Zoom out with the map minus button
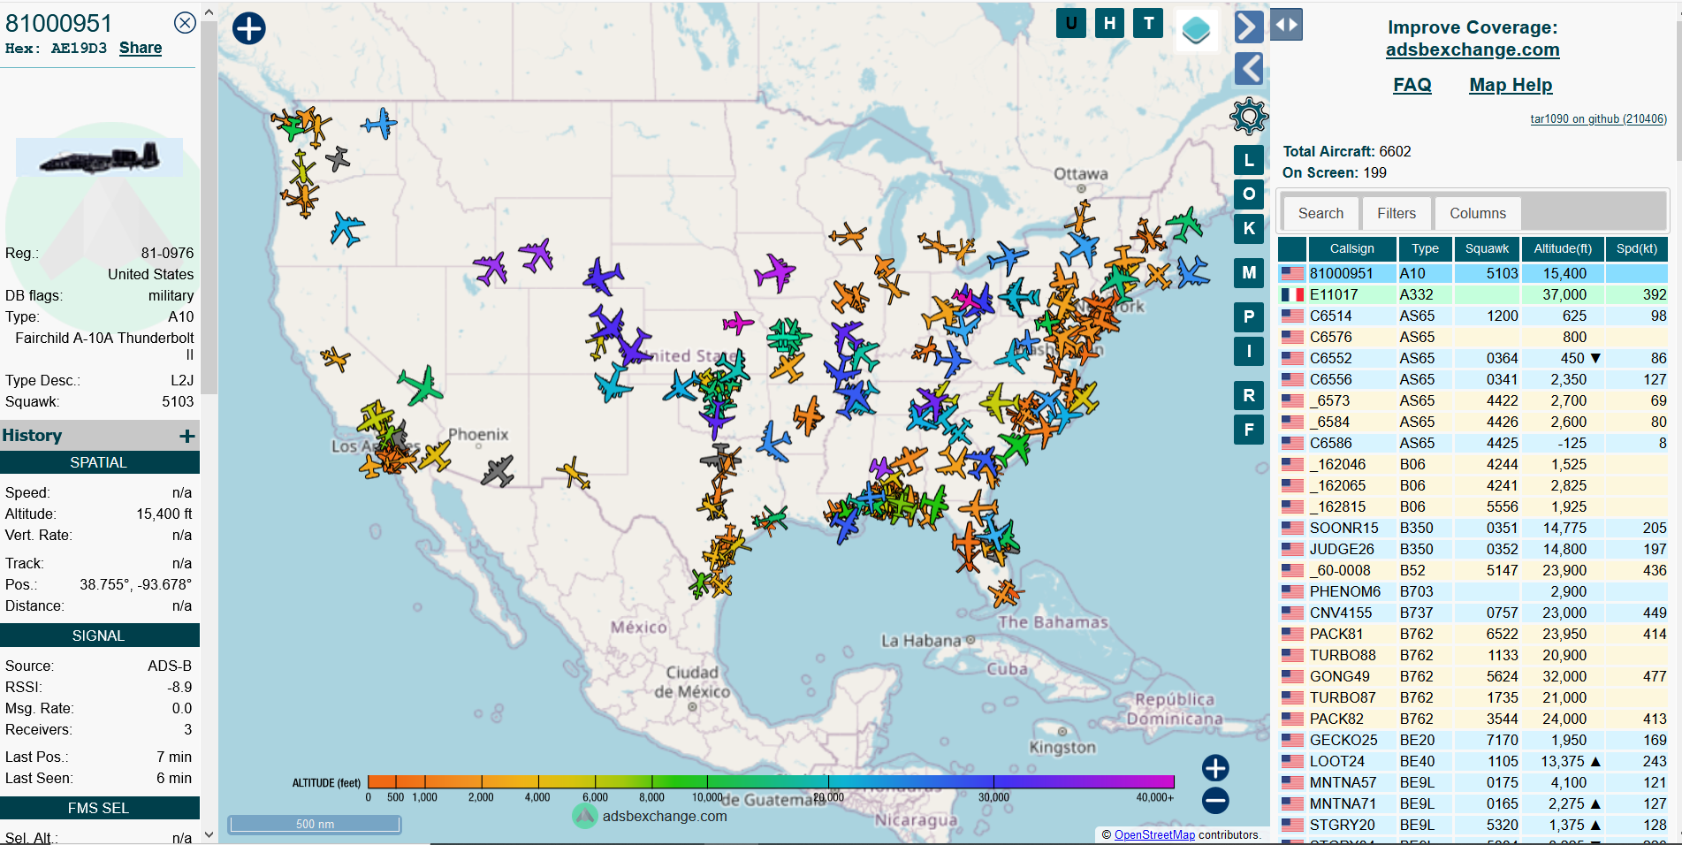 coord(1215,801)
